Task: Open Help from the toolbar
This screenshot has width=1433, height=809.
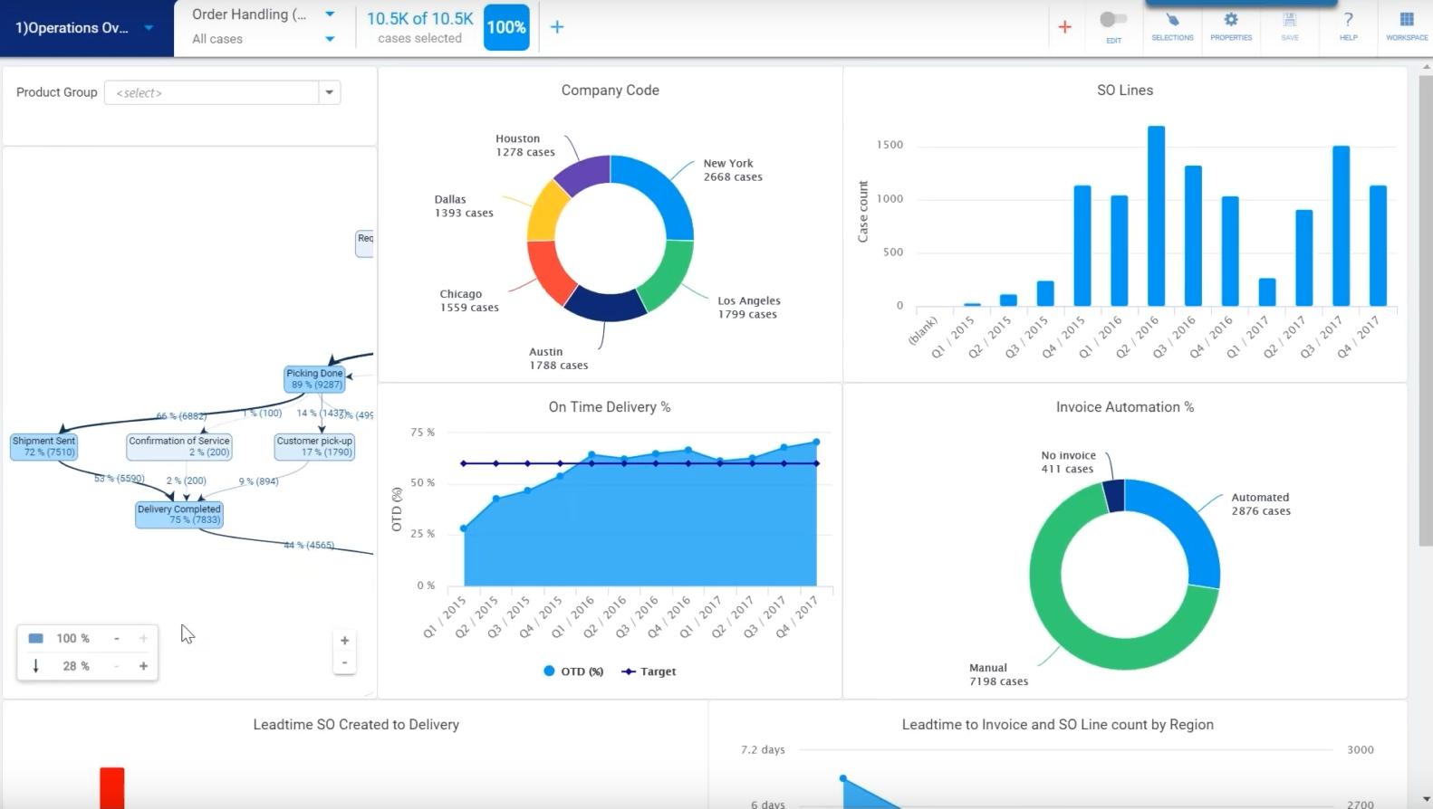Action: tap(1348, 25)
